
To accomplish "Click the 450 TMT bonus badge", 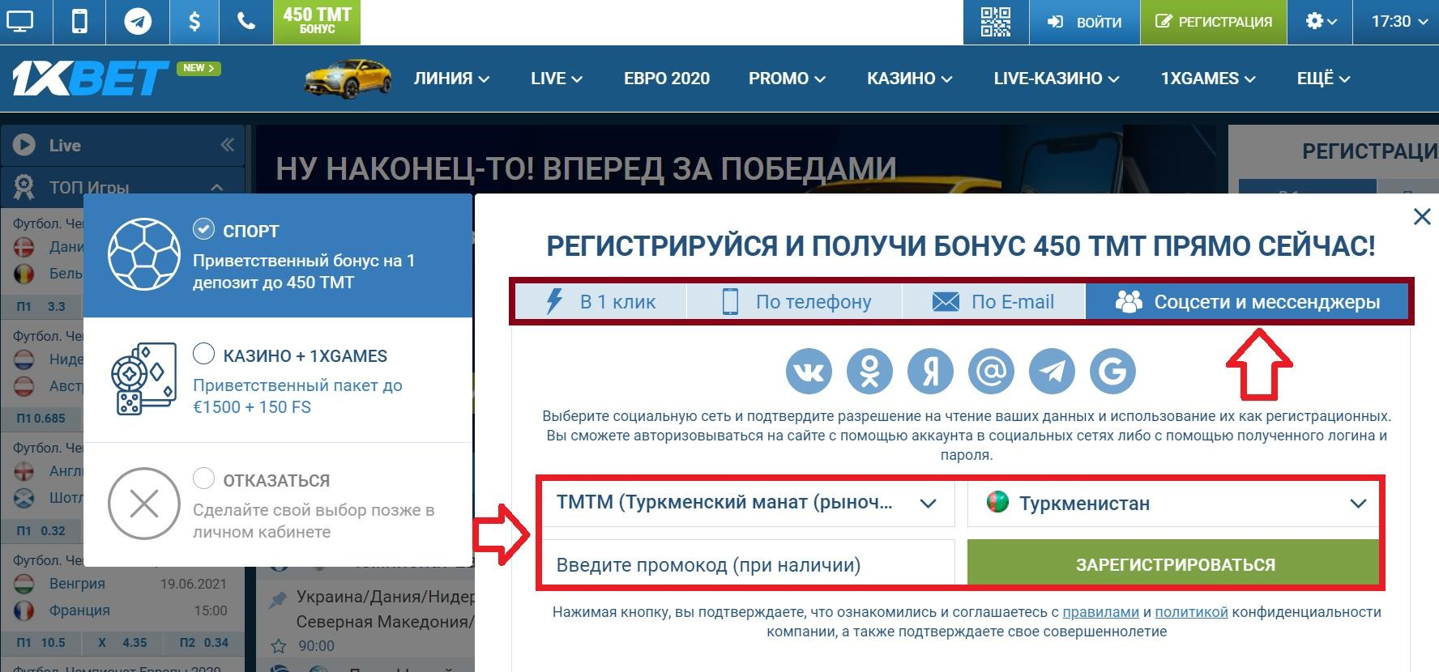I will coord(317,21).
